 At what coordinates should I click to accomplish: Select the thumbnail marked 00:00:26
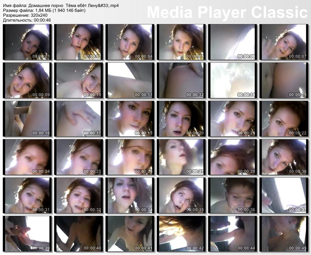(x=130, y=157)
